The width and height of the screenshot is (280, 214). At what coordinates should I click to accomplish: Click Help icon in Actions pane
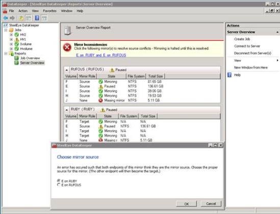[230, 75]
